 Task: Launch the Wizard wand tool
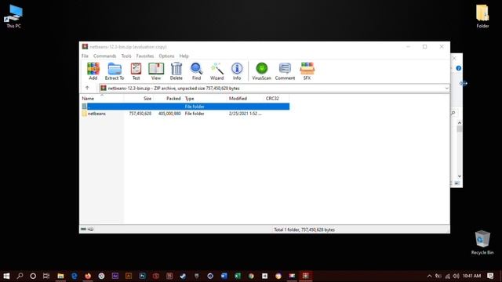click(216, 71)
